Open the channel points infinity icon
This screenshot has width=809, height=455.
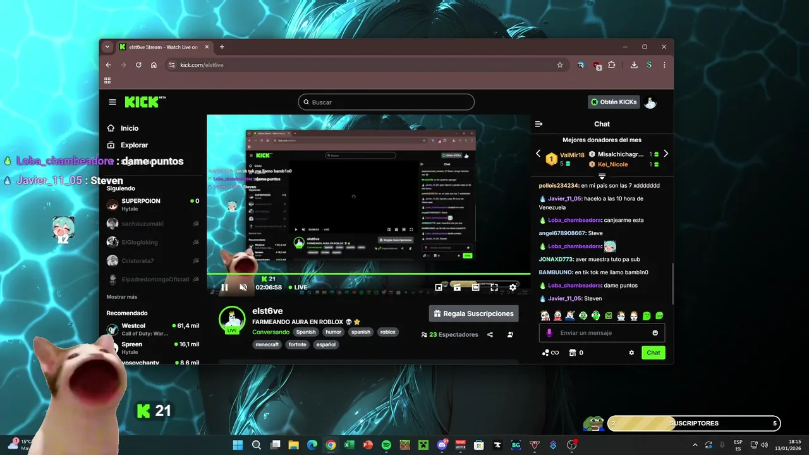pos(550,353)
